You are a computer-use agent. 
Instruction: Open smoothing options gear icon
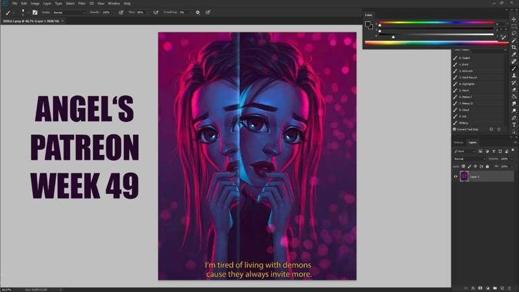pos(198,12)
